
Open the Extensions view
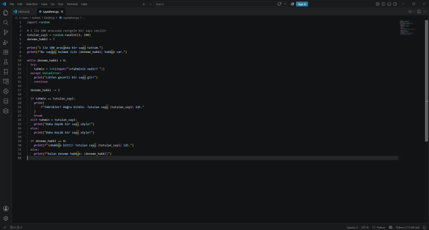6,52
